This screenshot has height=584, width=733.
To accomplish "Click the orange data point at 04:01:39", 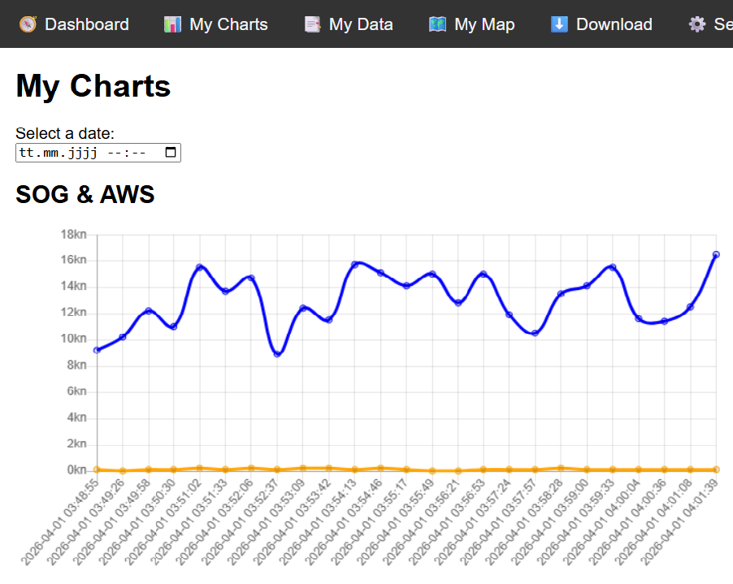I will 716,469.
